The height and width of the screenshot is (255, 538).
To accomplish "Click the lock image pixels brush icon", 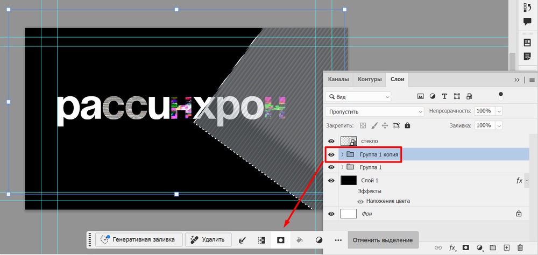I will [x=374, y=125].
